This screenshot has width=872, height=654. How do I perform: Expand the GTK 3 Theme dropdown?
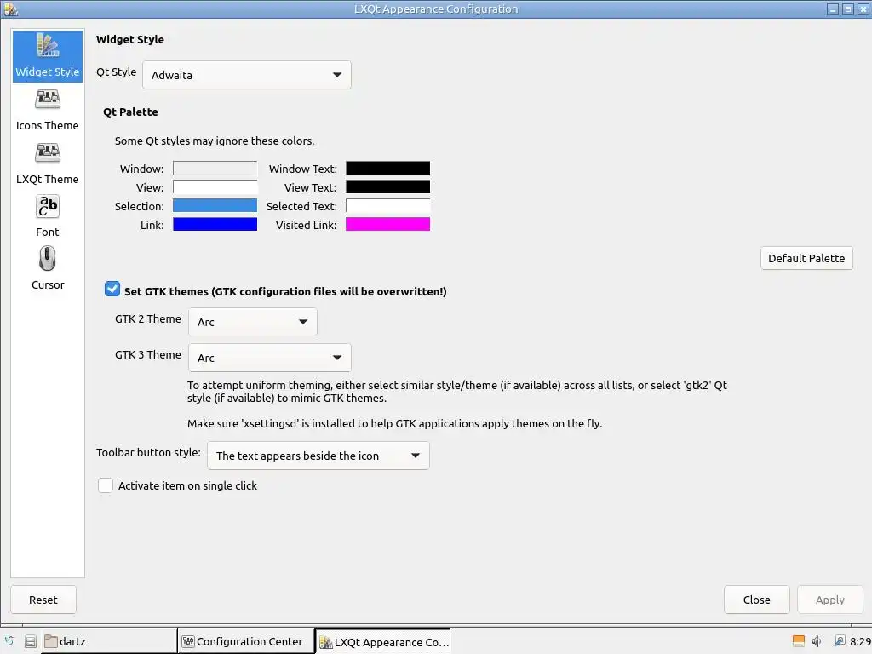click(x=270, y=358)
